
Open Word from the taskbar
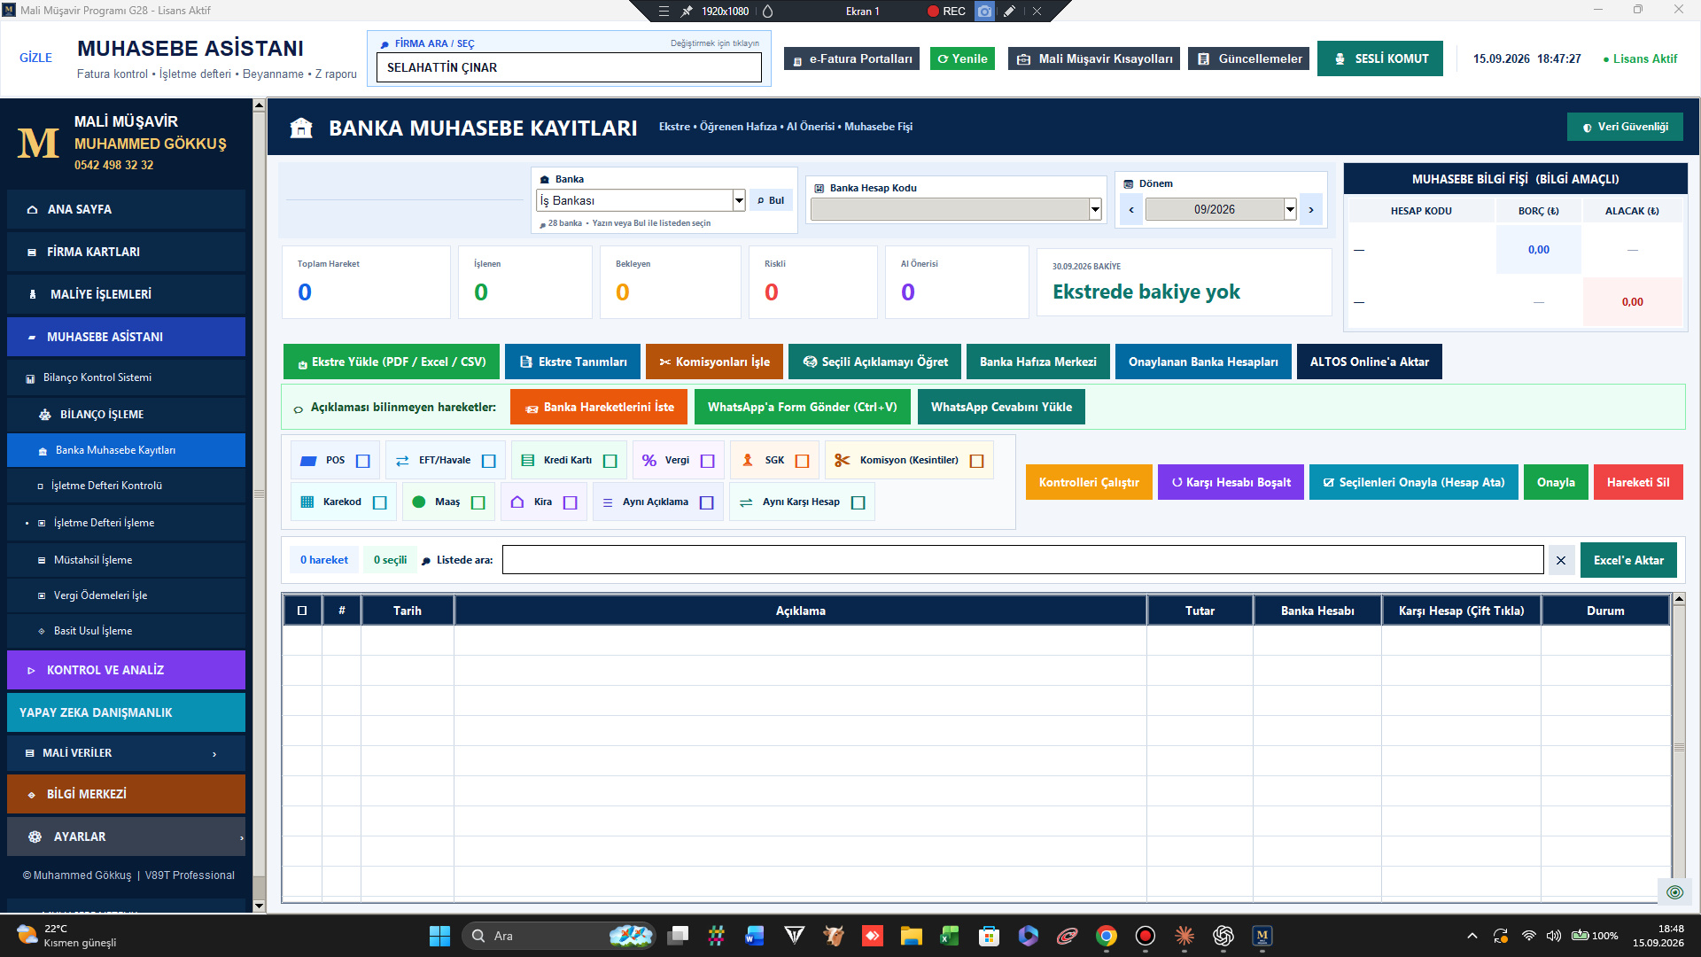click(755, 936)
